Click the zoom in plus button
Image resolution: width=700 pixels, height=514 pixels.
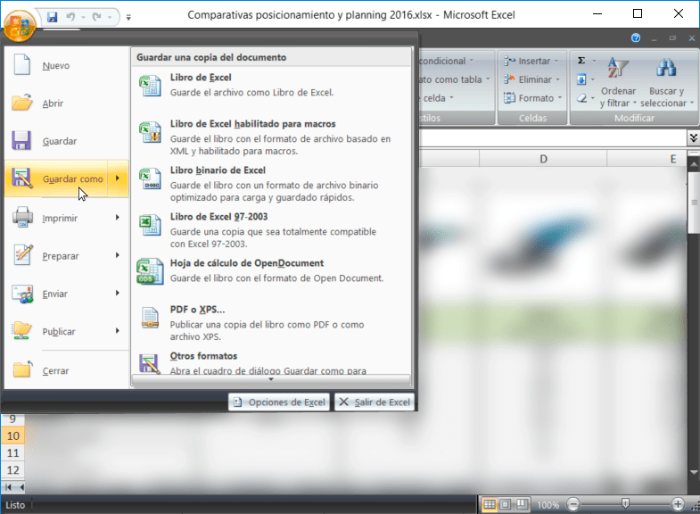tap(678, 504)
